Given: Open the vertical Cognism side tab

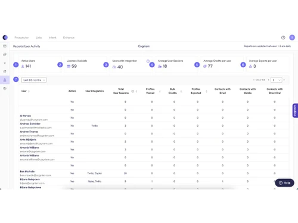Looking at the screenshot, I should (x=295, y=111).
